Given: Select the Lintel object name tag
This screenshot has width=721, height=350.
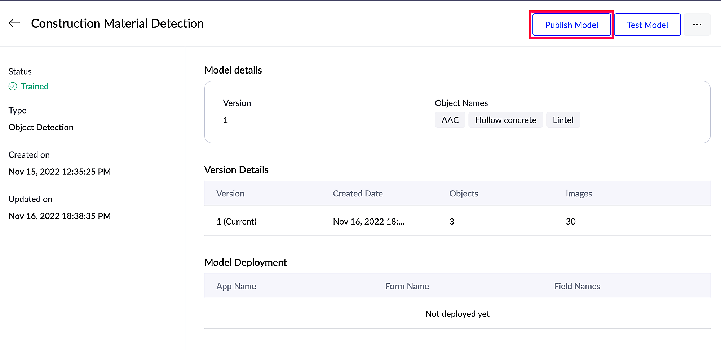Looking at the screenshot, I should [x=563, y=120].
